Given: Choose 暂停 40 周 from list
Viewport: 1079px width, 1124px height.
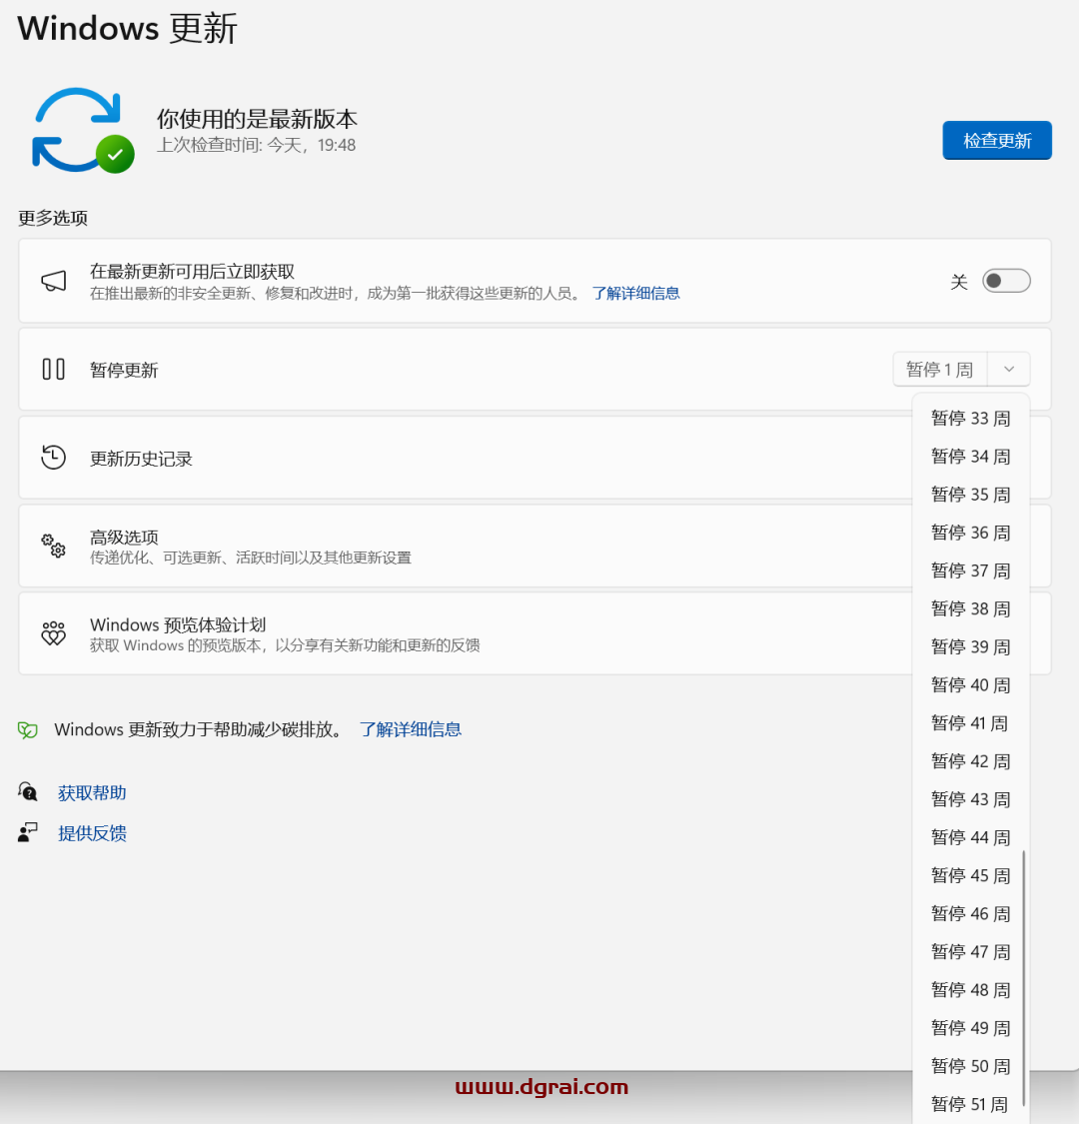Looking at the screenshot, I should 971,684.
